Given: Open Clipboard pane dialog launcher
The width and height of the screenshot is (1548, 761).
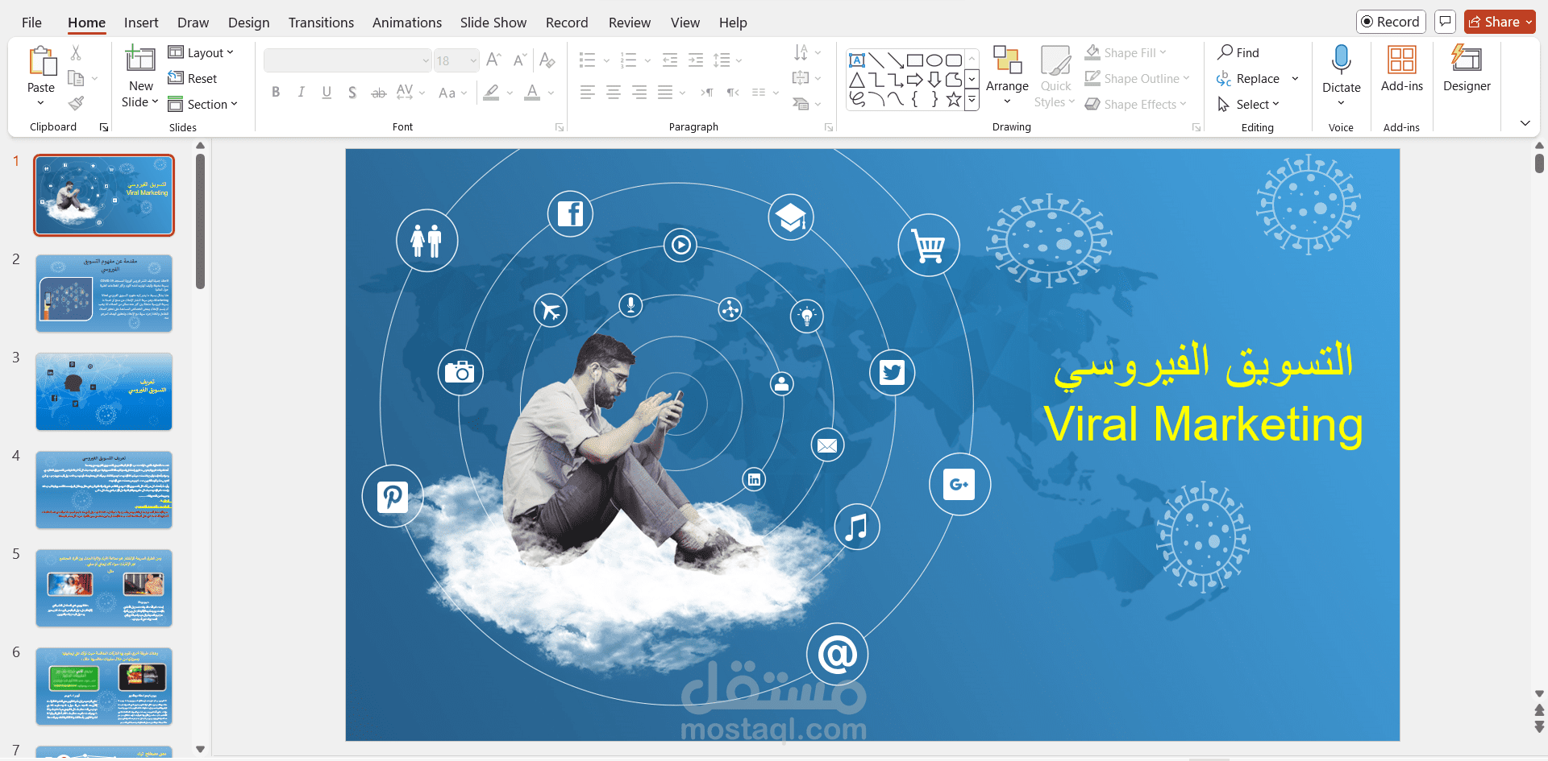Looking at the screenshot, I should [104, 127].
